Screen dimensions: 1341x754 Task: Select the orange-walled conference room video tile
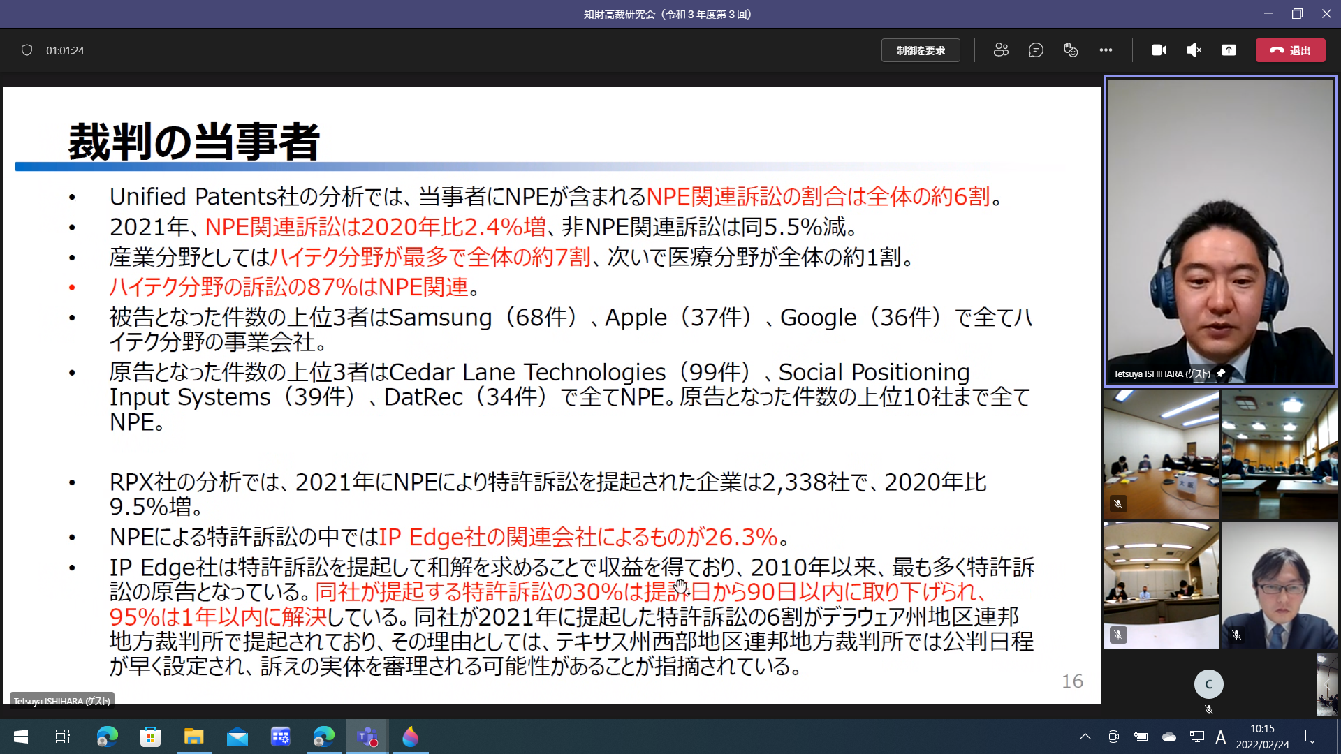(x=1280, y=454)
